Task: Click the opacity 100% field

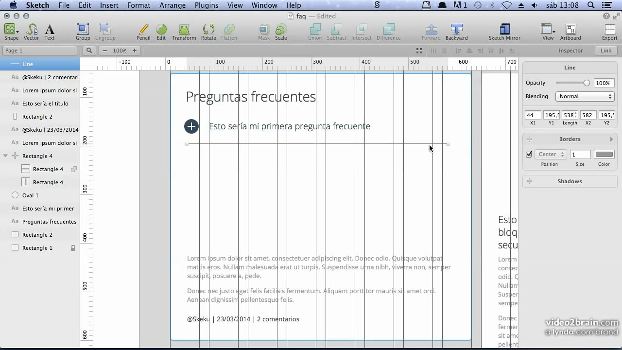Action: pos(604,83)
